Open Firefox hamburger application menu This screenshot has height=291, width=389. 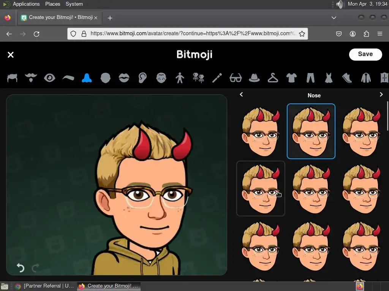coord(380,34)
